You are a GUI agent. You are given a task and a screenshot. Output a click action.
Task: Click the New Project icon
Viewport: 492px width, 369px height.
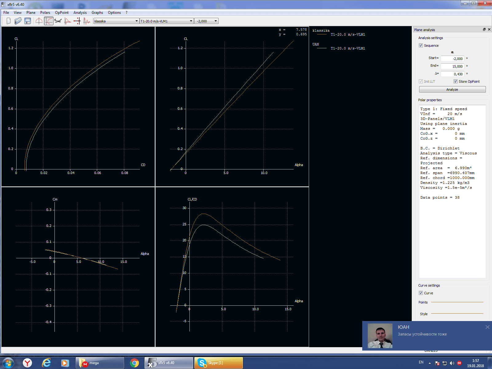tap(9, 21)
